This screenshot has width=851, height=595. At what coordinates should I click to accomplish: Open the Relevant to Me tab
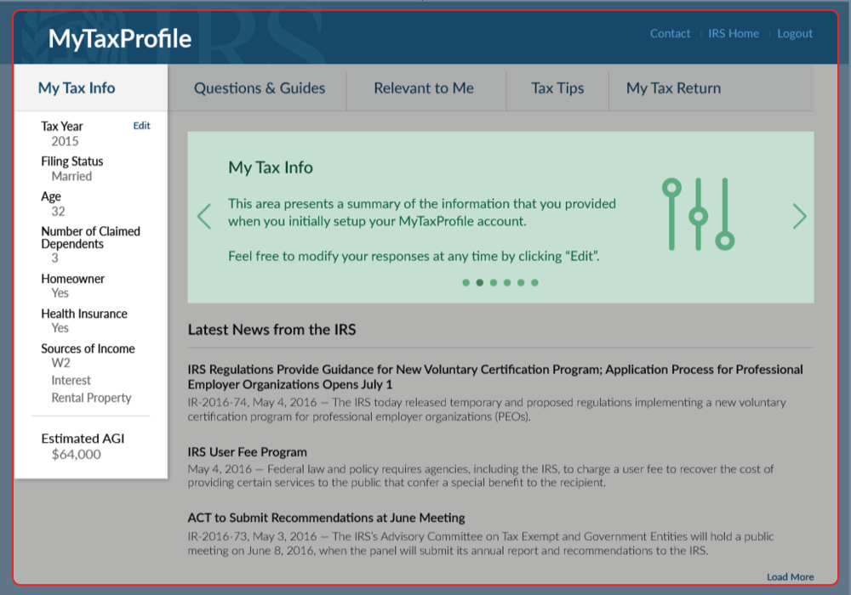[424, 88]
